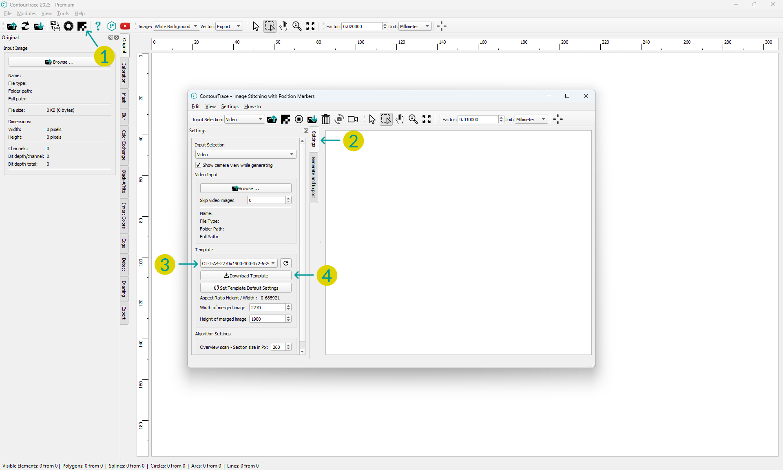Toggle Show camera view while generating
The height and width of the screenshot is (470, 783).
tap(198, 166)
